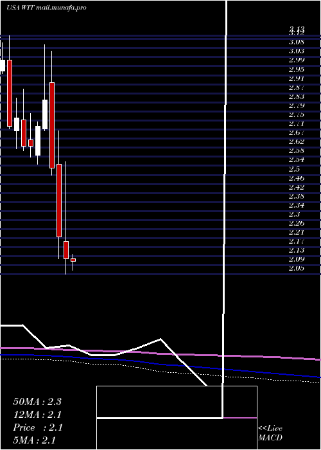Click the <<Live MACD label
321x450 pixels.
pyautogui.click(x=270, y=433)
